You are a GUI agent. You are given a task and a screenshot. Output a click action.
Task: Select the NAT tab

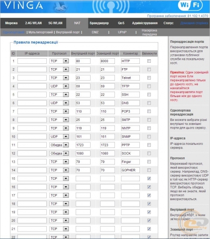coord(77,23)
